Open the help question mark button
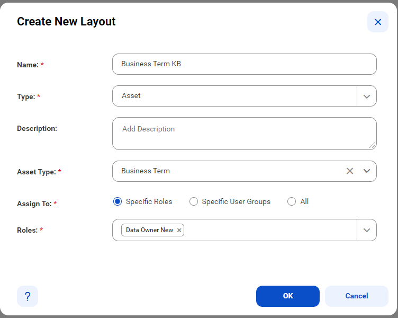The image size is (398, 318). click(x=28, y=296)
